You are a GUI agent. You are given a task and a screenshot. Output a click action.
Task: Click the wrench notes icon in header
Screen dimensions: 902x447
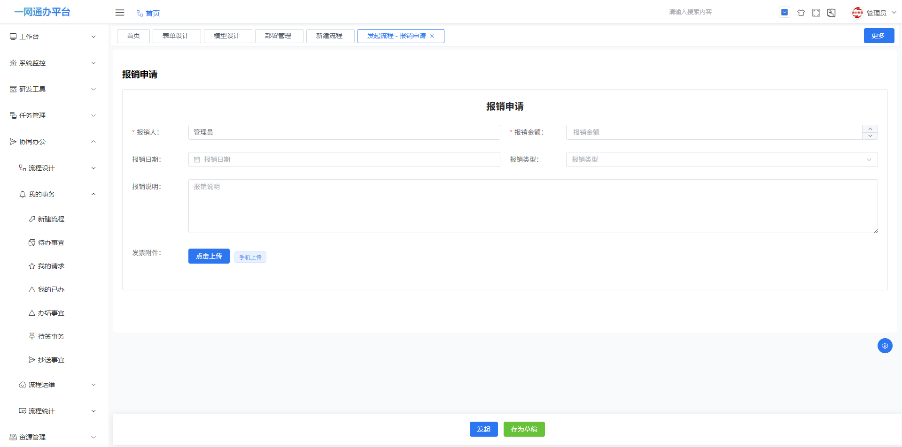pyautogui.click(x=831, y=13)
